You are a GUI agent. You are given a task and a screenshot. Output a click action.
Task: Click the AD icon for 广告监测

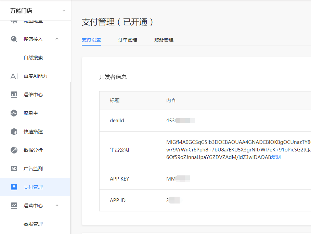14,169
